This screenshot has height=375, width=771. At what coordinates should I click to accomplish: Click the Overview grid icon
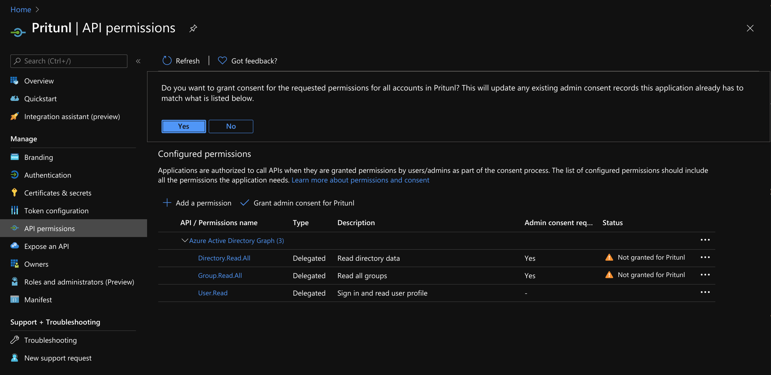coord(14,80)
